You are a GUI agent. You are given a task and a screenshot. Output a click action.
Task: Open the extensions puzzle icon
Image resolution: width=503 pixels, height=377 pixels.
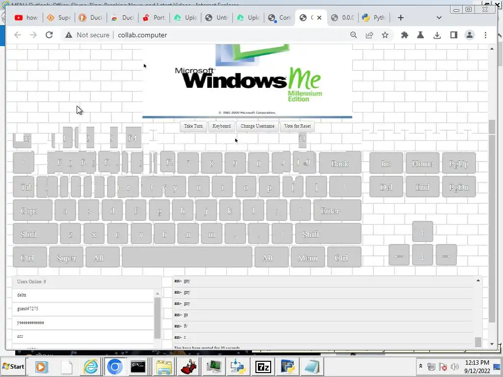click(405, 35)
